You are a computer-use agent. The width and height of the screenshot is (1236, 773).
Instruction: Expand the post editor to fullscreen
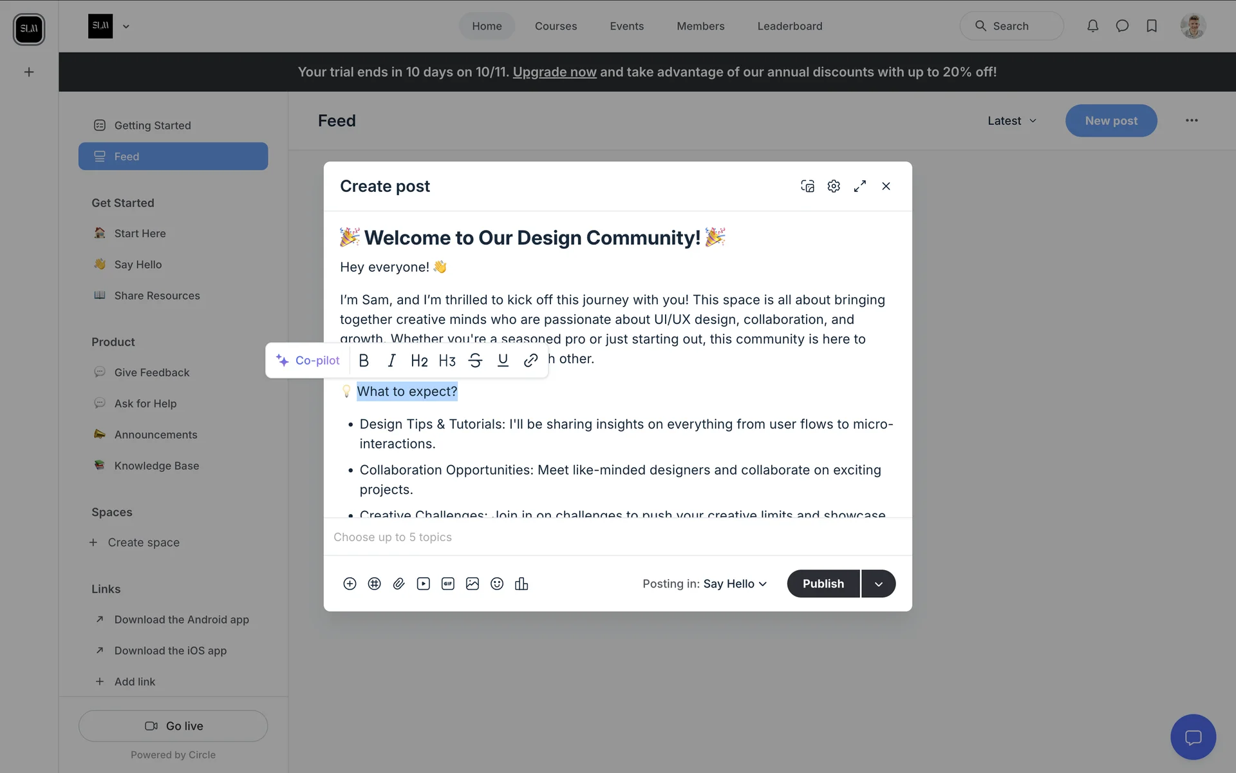860,186
